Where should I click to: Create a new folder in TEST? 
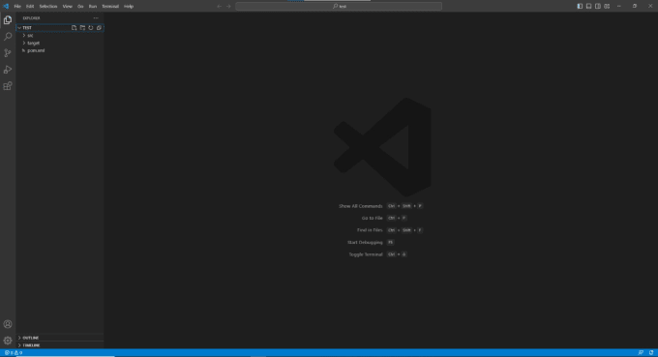point(82,28)
